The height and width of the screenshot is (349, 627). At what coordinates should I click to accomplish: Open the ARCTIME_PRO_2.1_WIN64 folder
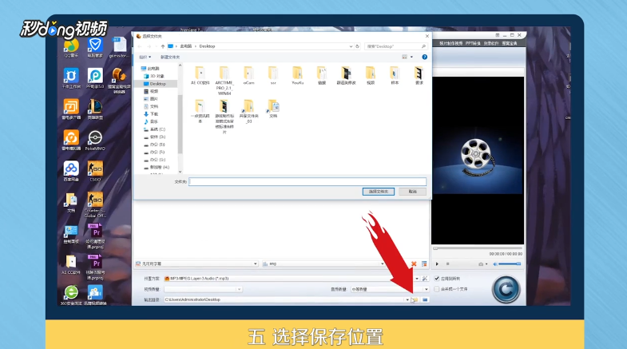[224, 81]
